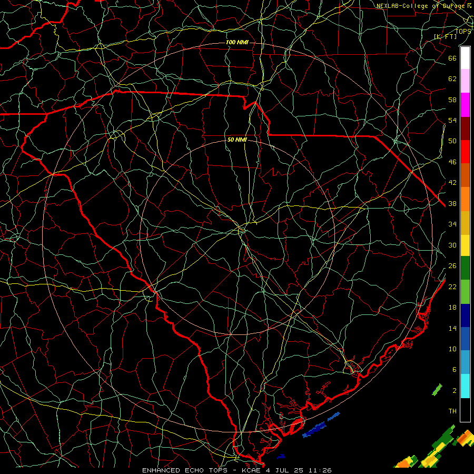Click the KCAE radar site identifier
The image size is (474, 474).
(x=251, y=470)
